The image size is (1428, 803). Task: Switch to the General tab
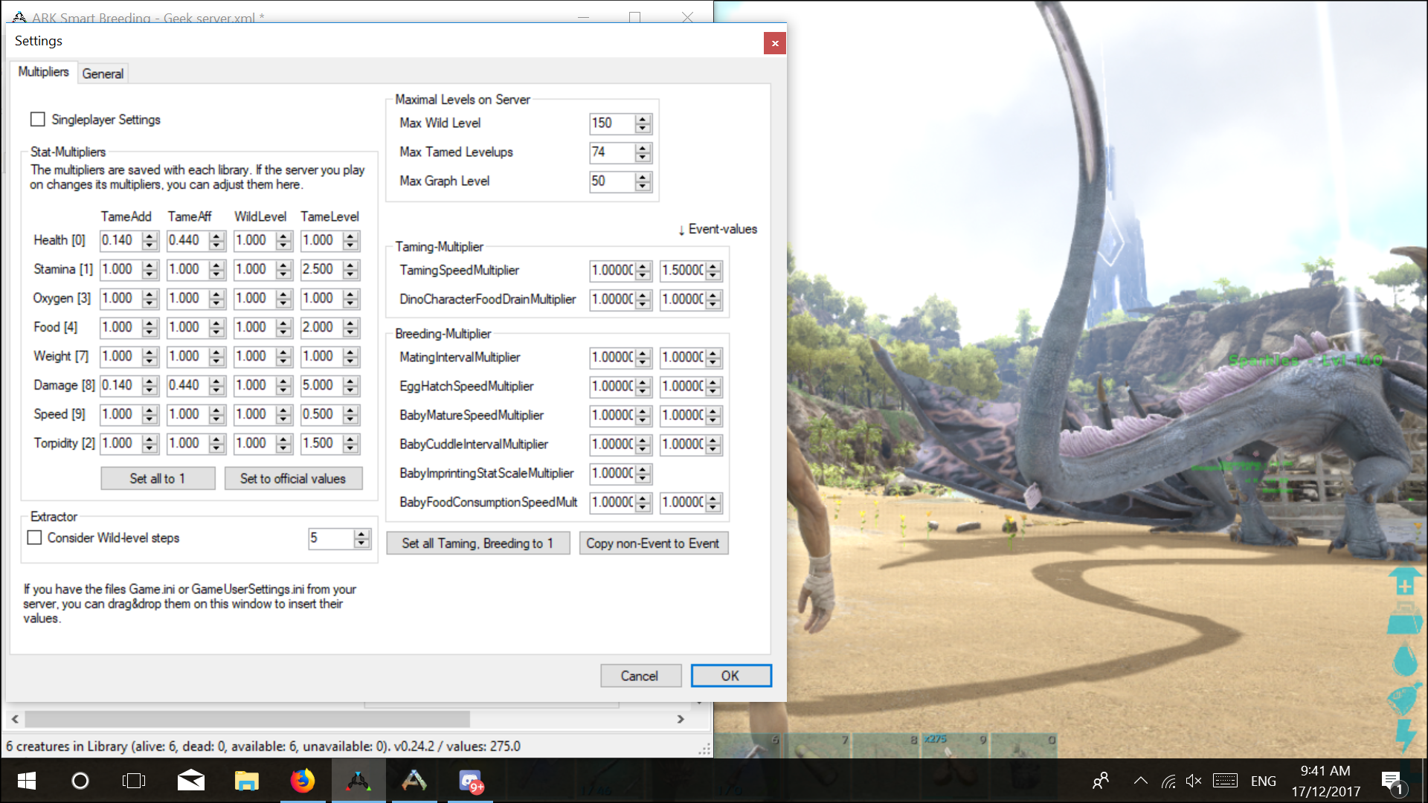(103, 73)
